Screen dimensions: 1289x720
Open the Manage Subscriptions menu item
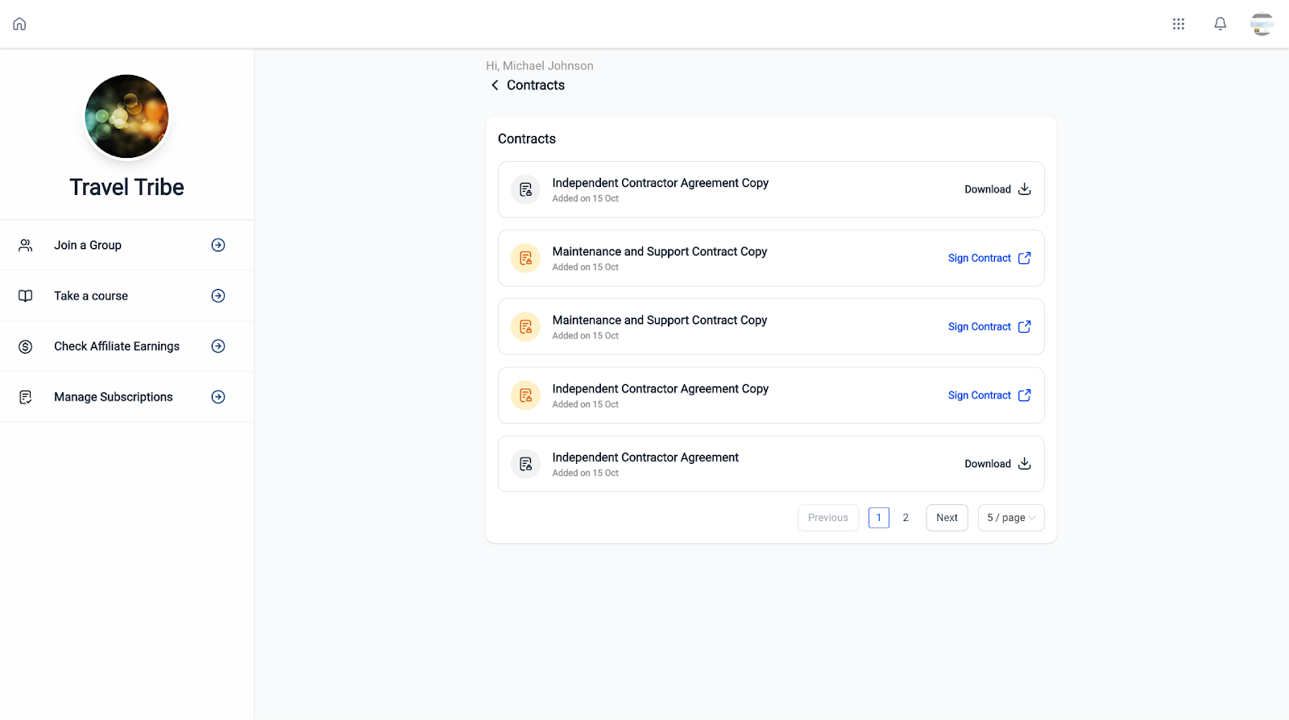pyautogui.click(x=126, y=397)
